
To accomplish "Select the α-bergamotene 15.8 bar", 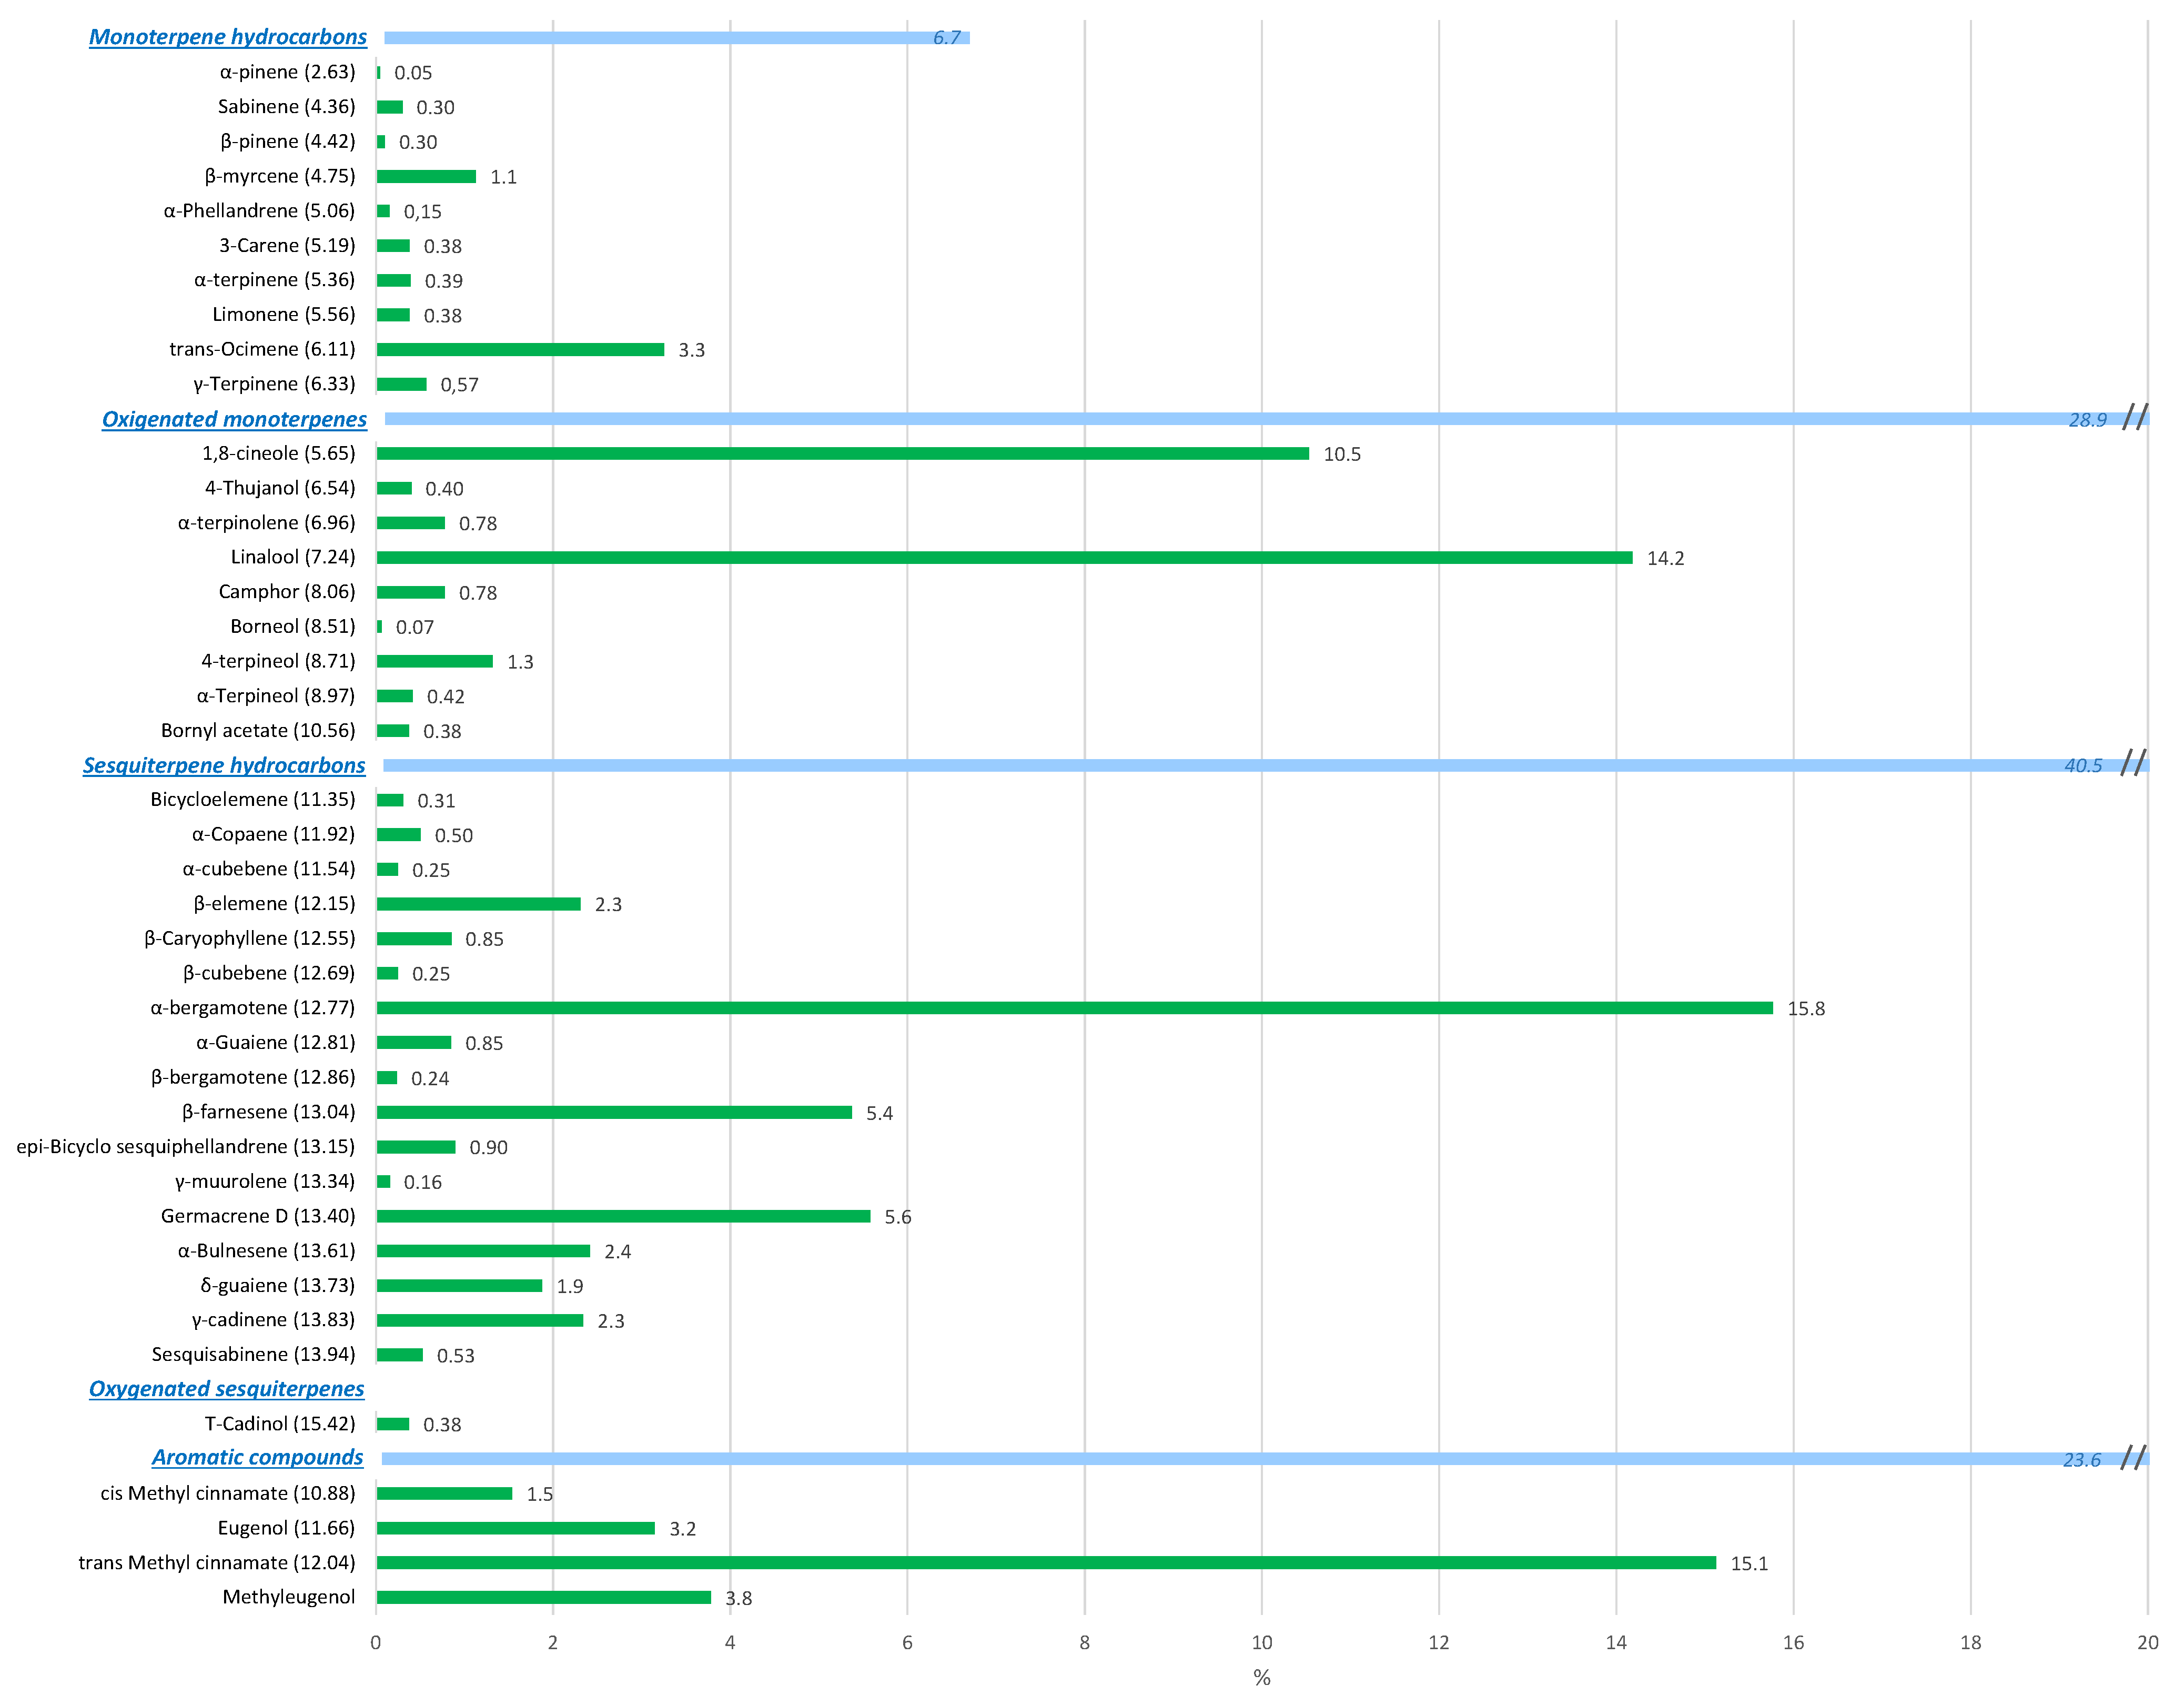I will point(1074,1008).
